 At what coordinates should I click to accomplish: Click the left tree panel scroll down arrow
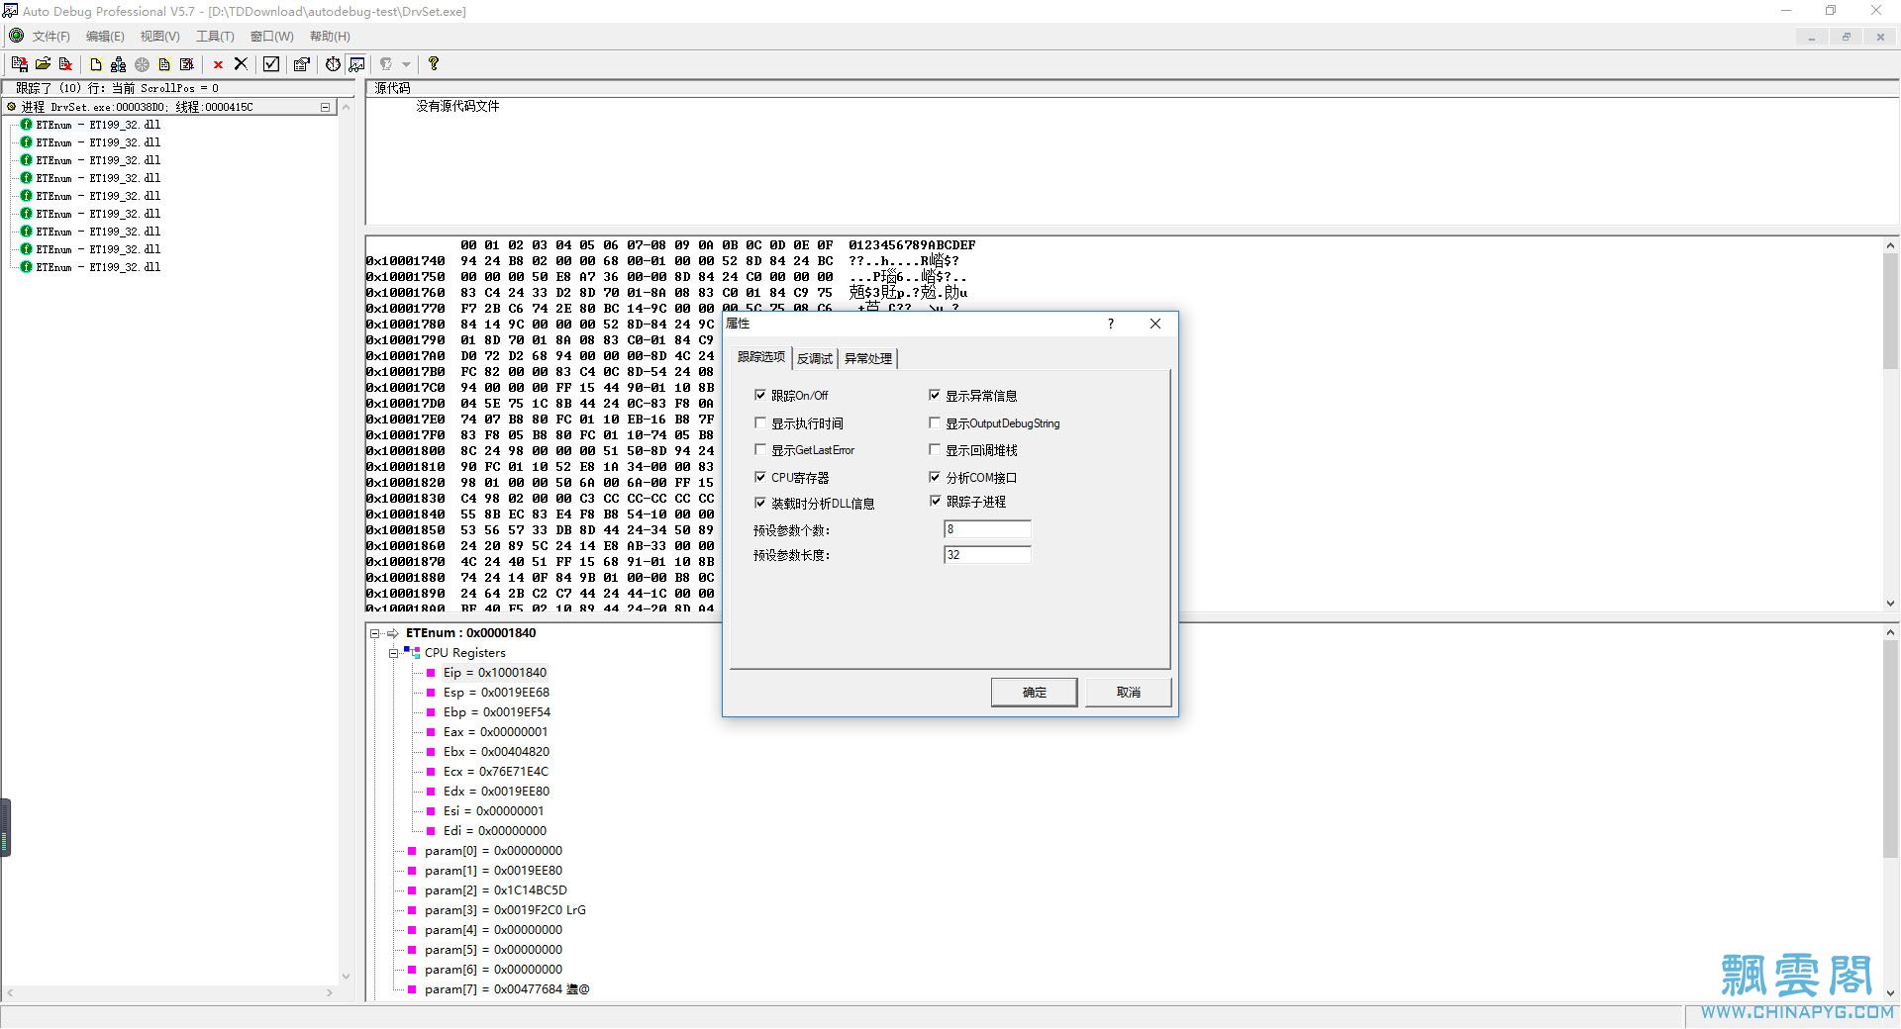point(346,977)
